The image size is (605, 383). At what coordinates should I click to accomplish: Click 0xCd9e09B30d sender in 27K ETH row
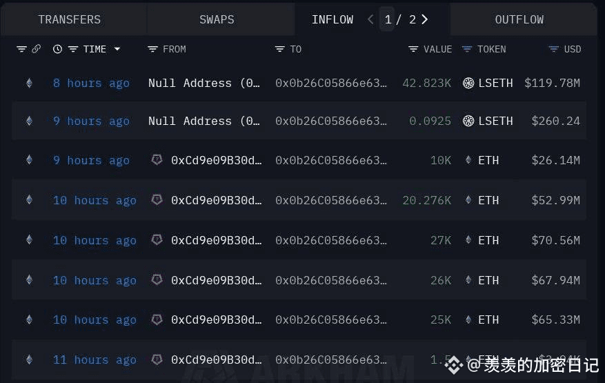(217, 241)
